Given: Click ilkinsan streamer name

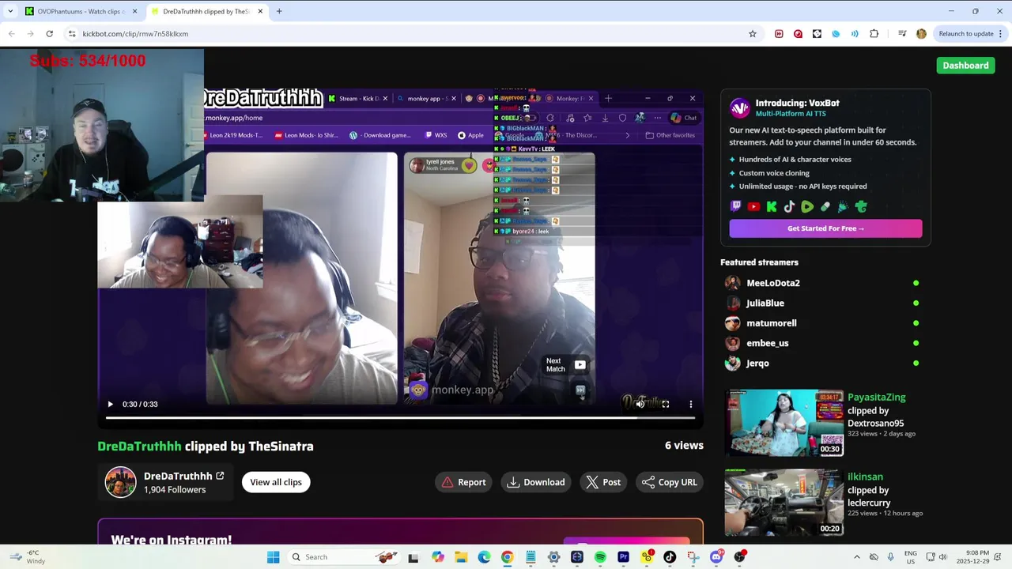Looking at the screenshot, I should point(865,477).
